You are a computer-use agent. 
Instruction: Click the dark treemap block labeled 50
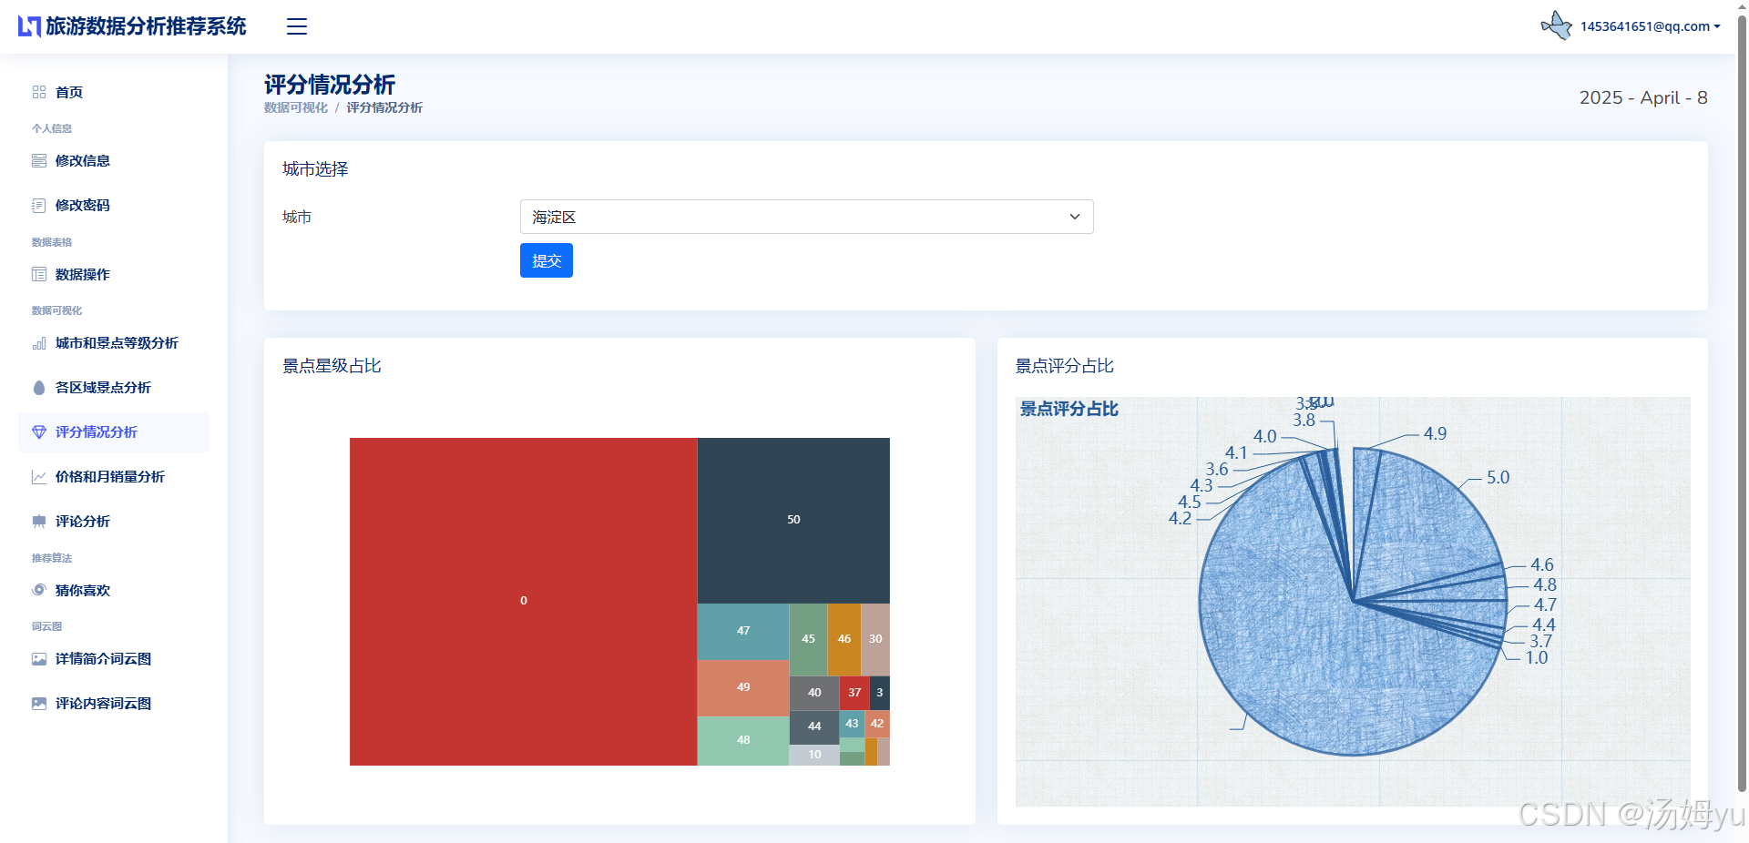[793, 520]
